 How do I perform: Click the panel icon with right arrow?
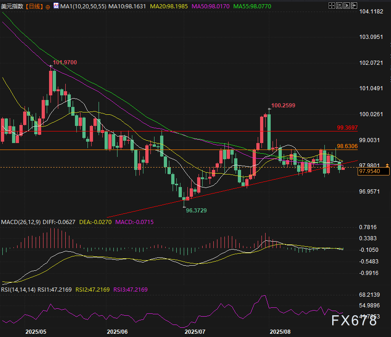tap(355, 6)
